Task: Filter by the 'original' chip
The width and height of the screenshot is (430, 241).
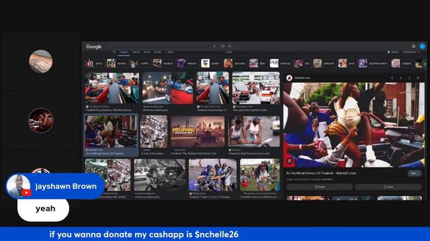Action: [x=402, y=64]
